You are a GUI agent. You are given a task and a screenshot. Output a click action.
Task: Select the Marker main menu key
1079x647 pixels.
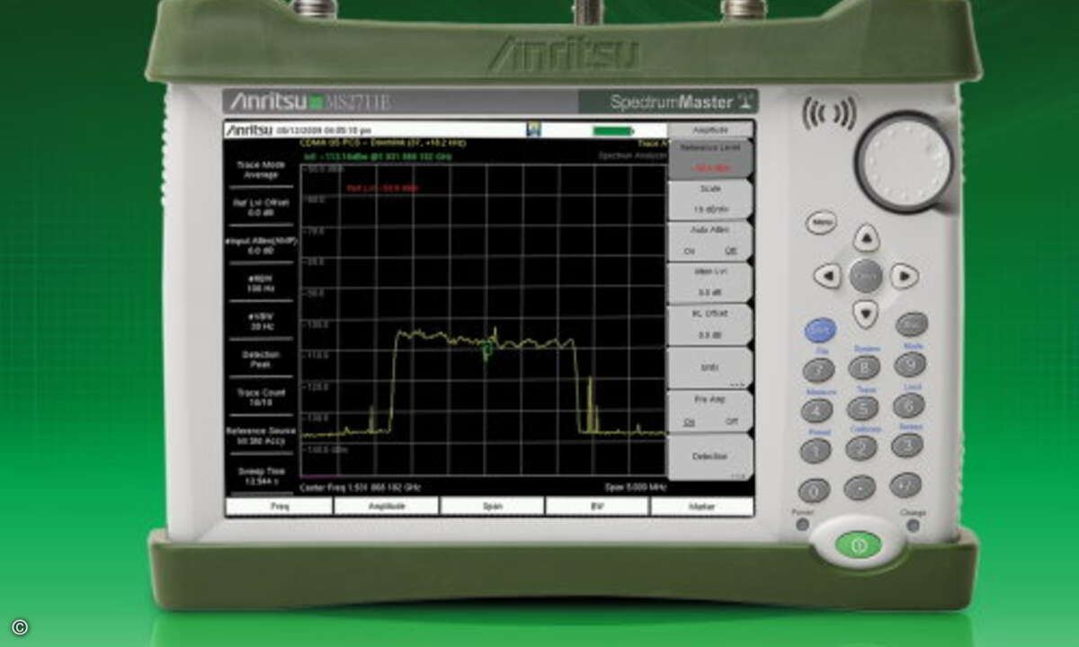point(702,506)
